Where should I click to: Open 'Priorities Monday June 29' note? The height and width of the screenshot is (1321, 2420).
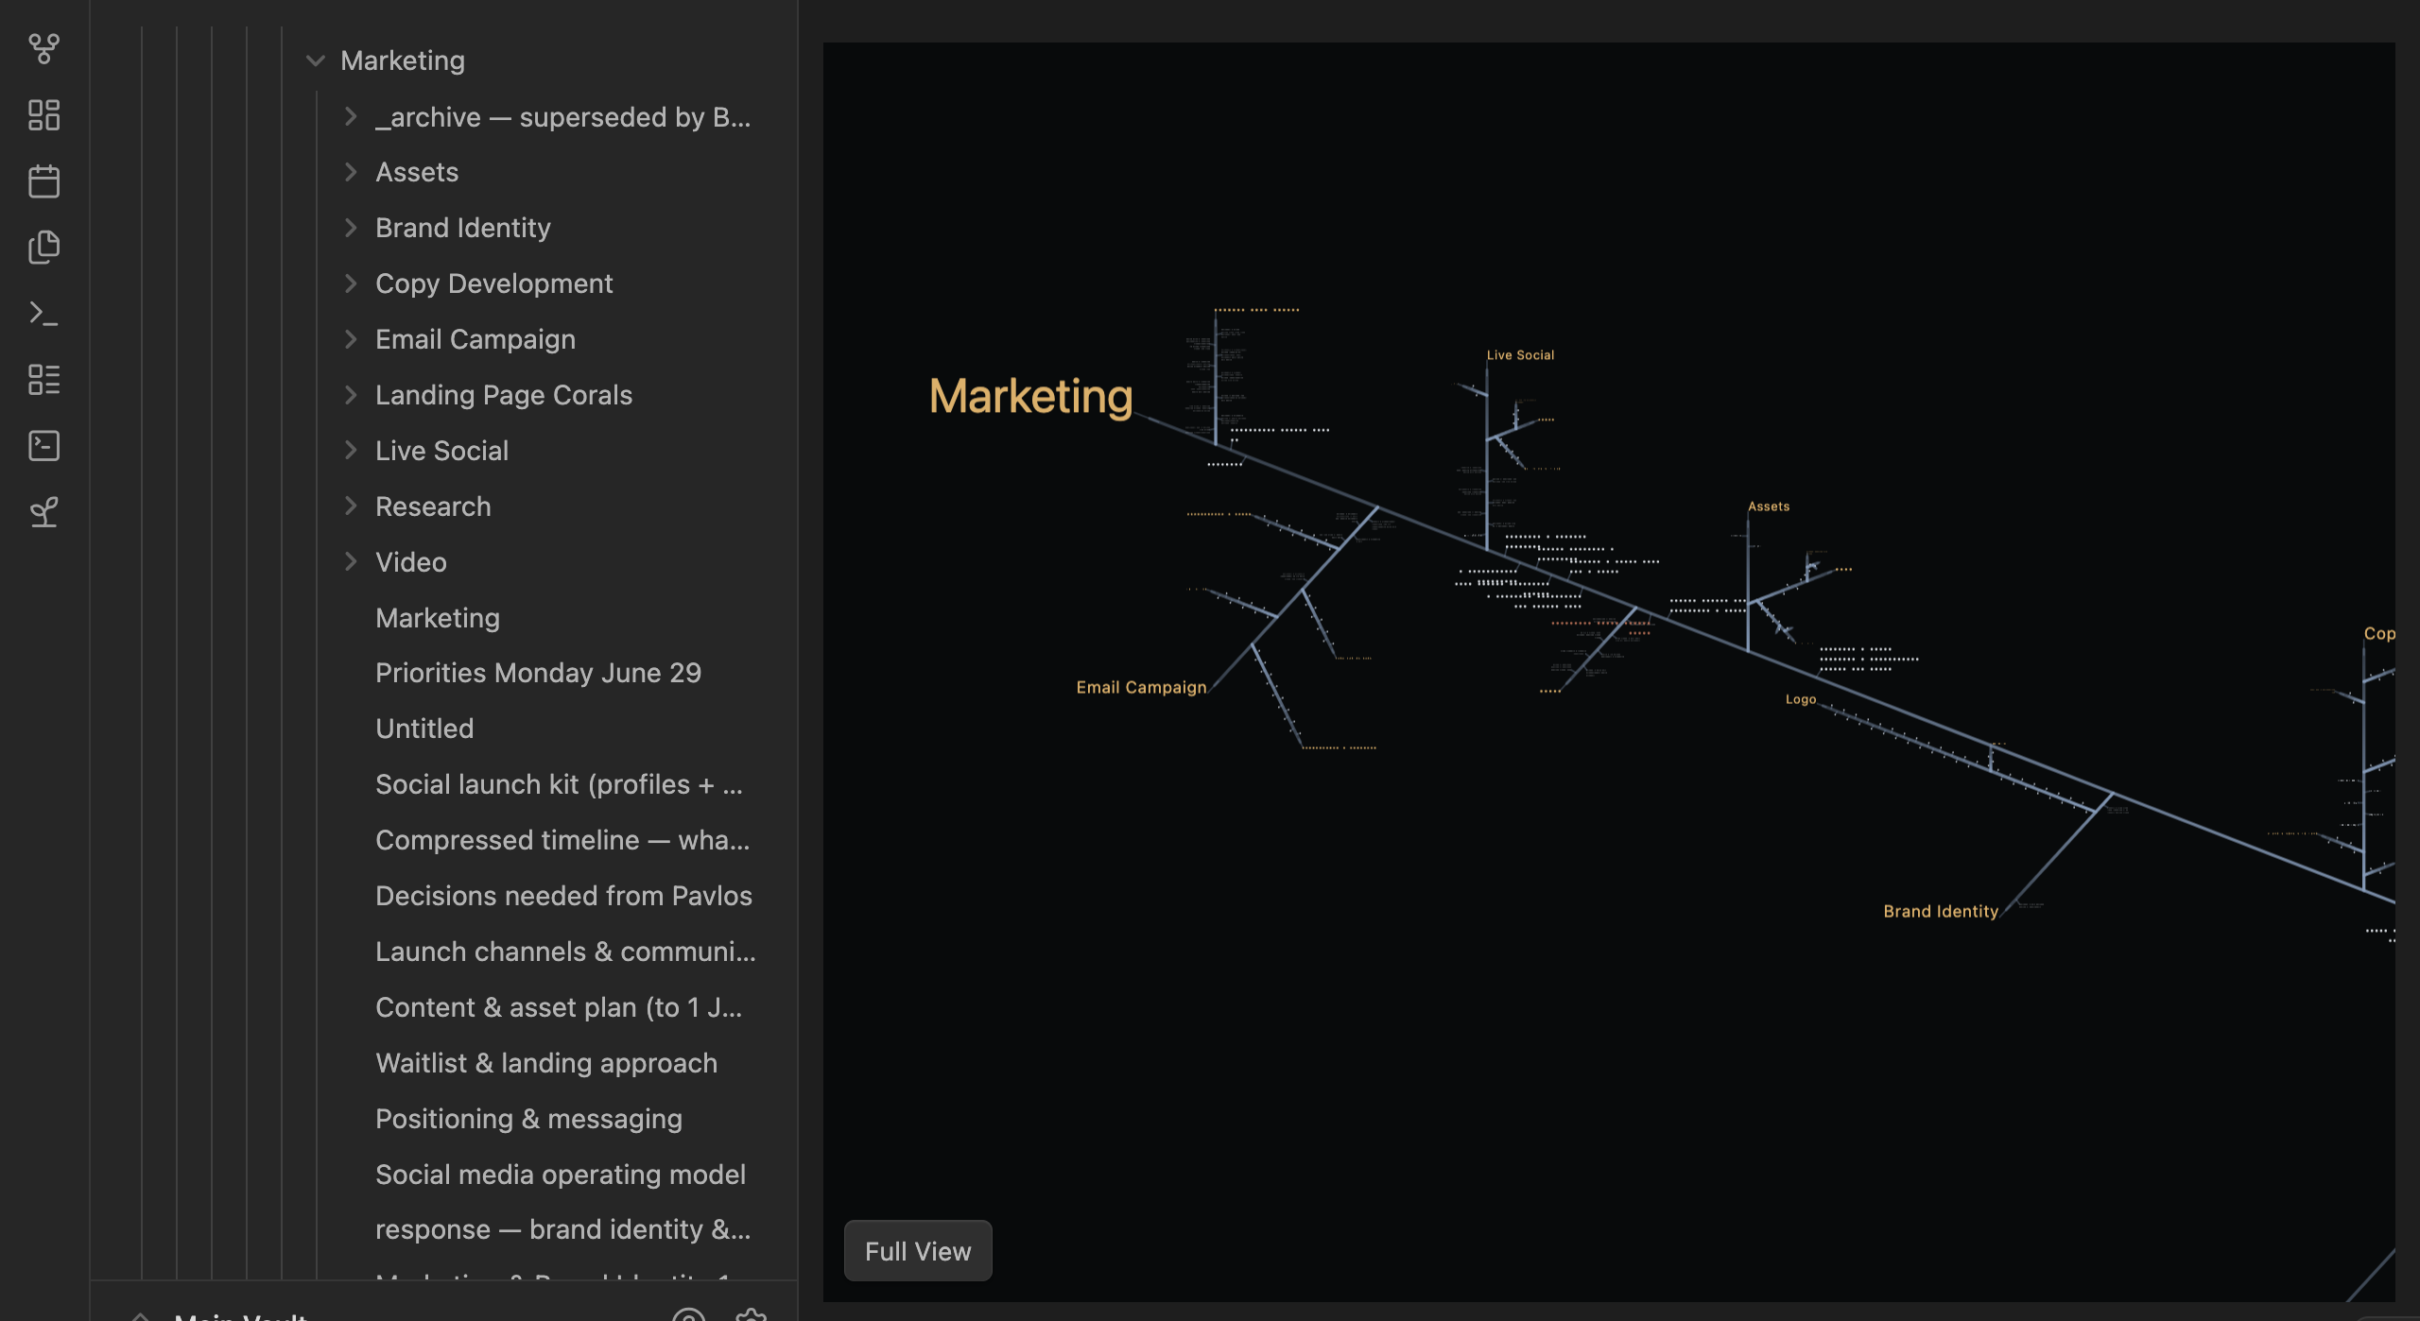click(x=539, y=673)
